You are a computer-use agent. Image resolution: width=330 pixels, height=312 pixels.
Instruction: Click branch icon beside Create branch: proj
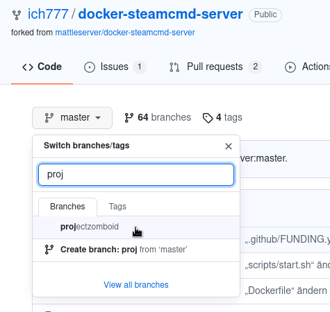(49, 250)
